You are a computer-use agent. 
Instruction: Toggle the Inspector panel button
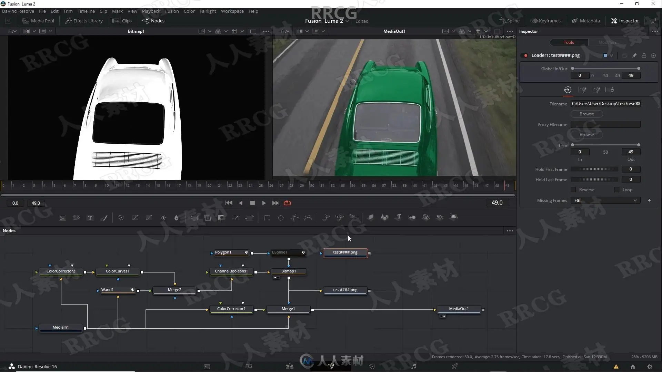click(x=625, y=21)
